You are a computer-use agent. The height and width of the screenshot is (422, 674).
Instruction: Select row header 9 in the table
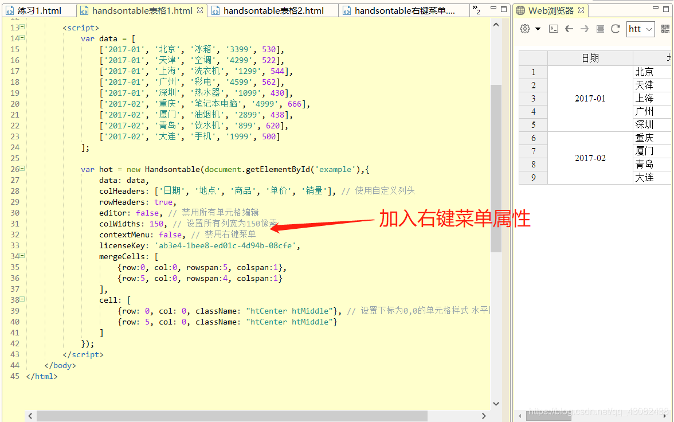[534, 178]
